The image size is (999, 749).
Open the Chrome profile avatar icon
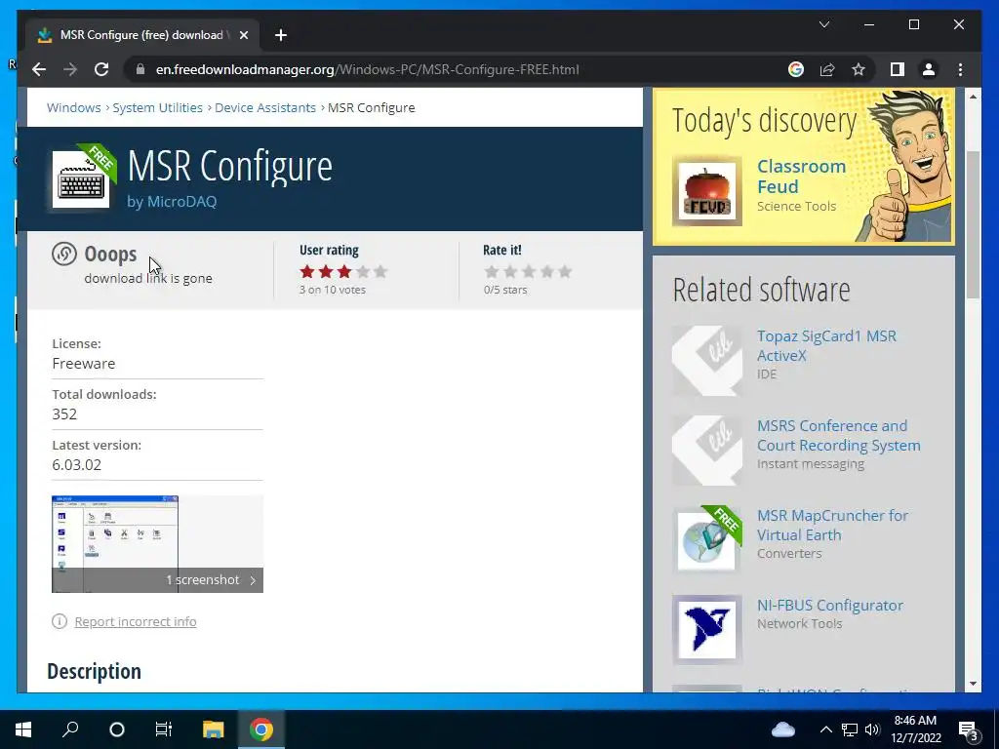click(x=929, y=69)
